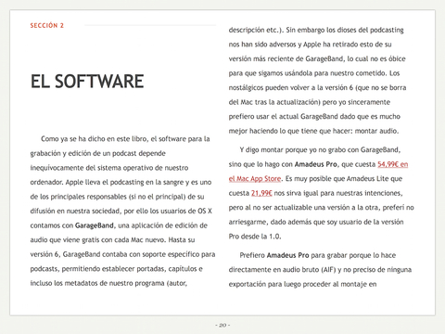
Task: Click line 'difusión en nuestra sociedad'
Action: tap(121, 211)
